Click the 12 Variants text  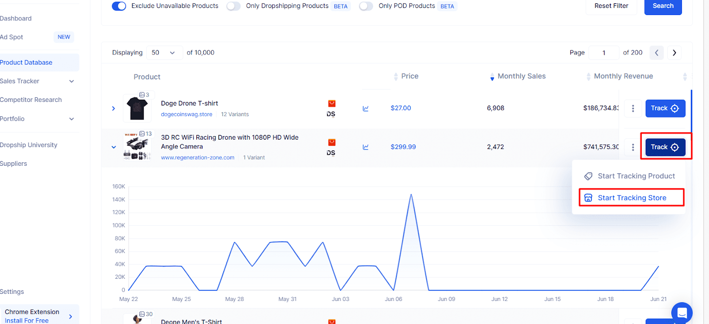point(235,114)
